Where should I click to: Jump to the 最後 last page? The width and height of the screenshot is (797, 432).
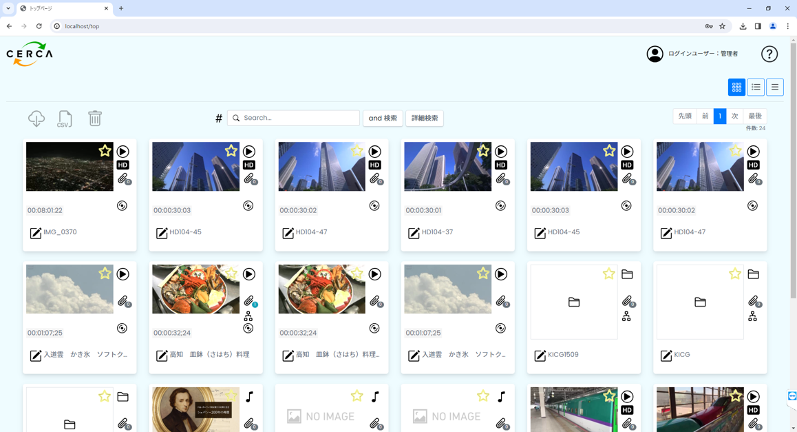(755, 116)
